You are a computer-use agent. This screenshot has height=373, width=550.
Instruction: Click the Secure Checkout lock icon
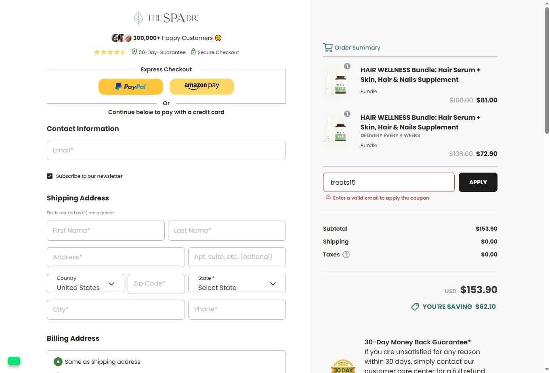tap(193, 52)
